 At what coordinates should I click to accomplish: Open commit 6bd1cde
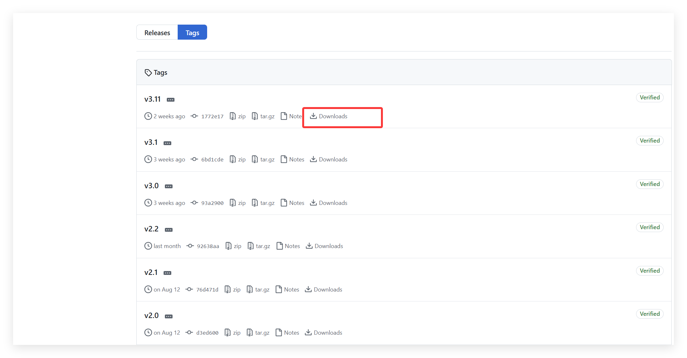click(x=212, y=160)
